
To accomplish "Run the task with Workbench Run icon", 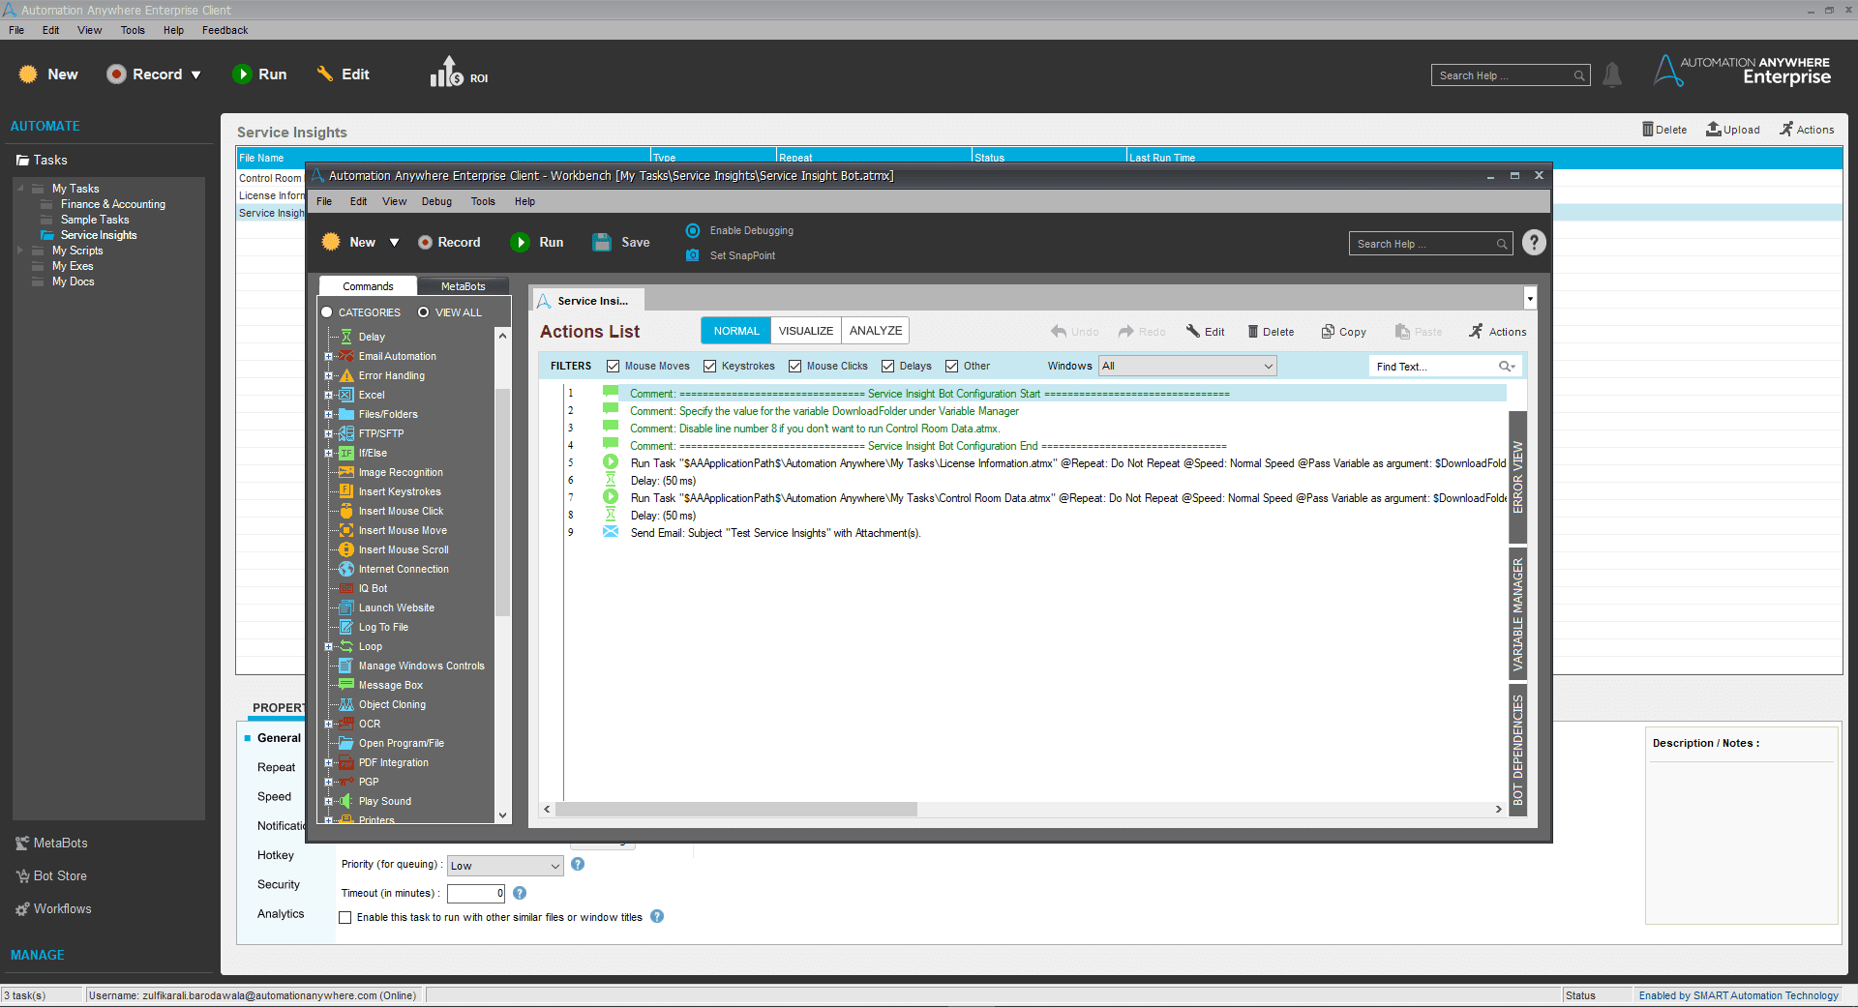I will [521, 243].
